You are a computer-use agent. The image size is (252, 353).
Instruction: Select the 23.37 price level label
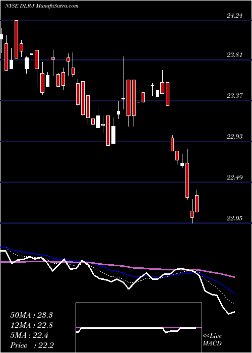(x=234, y=96)
